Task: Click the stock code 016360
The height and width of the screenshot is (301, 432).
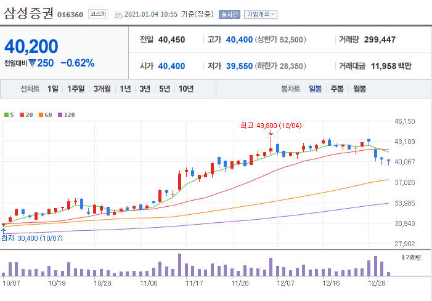Action: click(x=70, y=15)
